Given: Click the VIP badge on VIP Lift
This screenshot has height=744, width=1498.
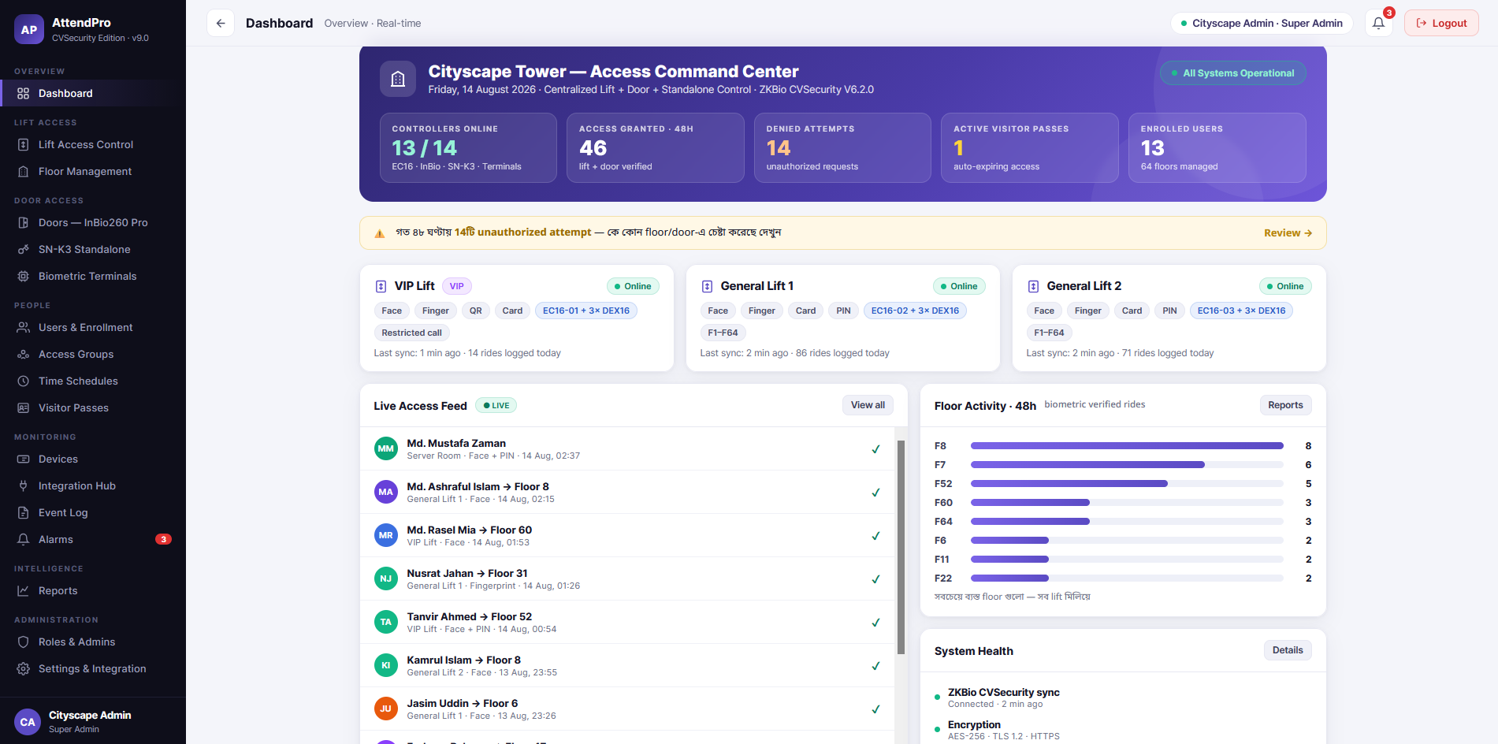Looking at the screenshot, I should click(x=457, y=286).
